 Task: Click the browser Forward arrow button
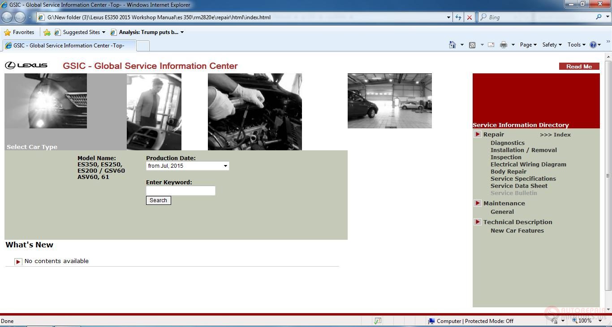(20, 17)
